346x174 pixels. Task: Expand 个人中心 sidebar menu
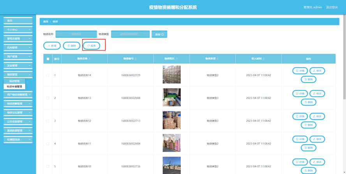pyautogui.click(x=18, y=30)
